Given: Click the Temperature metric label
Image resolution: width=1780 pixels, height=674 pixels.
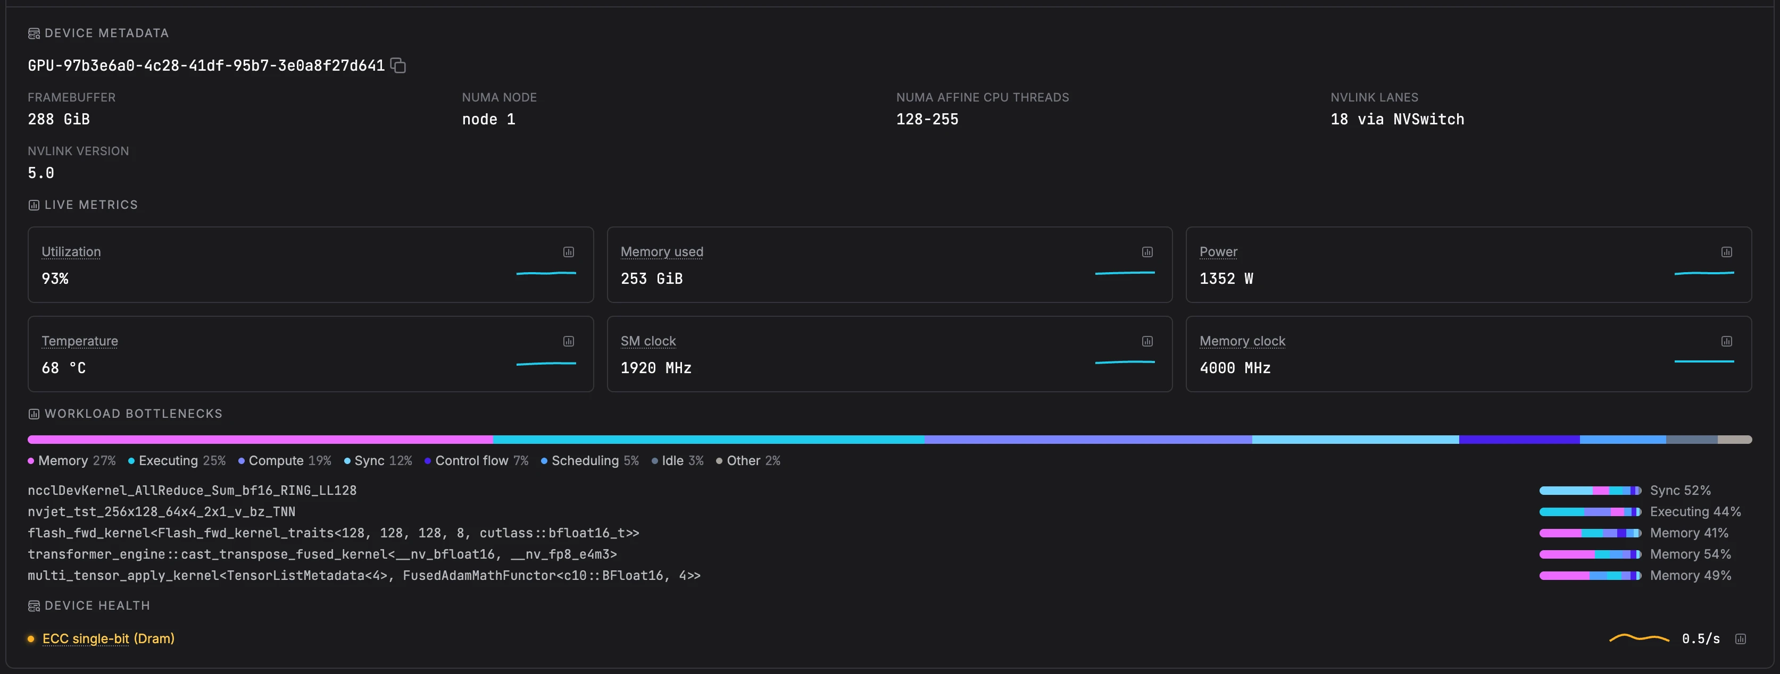Looking at the screenshot, I should [79, 341].
